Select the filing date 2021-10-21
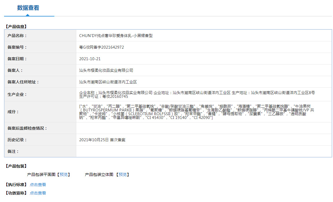 coord(90,59)
